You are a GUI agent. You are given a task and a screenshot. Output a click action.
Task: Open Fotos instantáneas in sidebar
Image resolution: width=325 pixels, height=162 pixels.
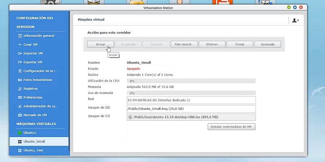(38, 80)
